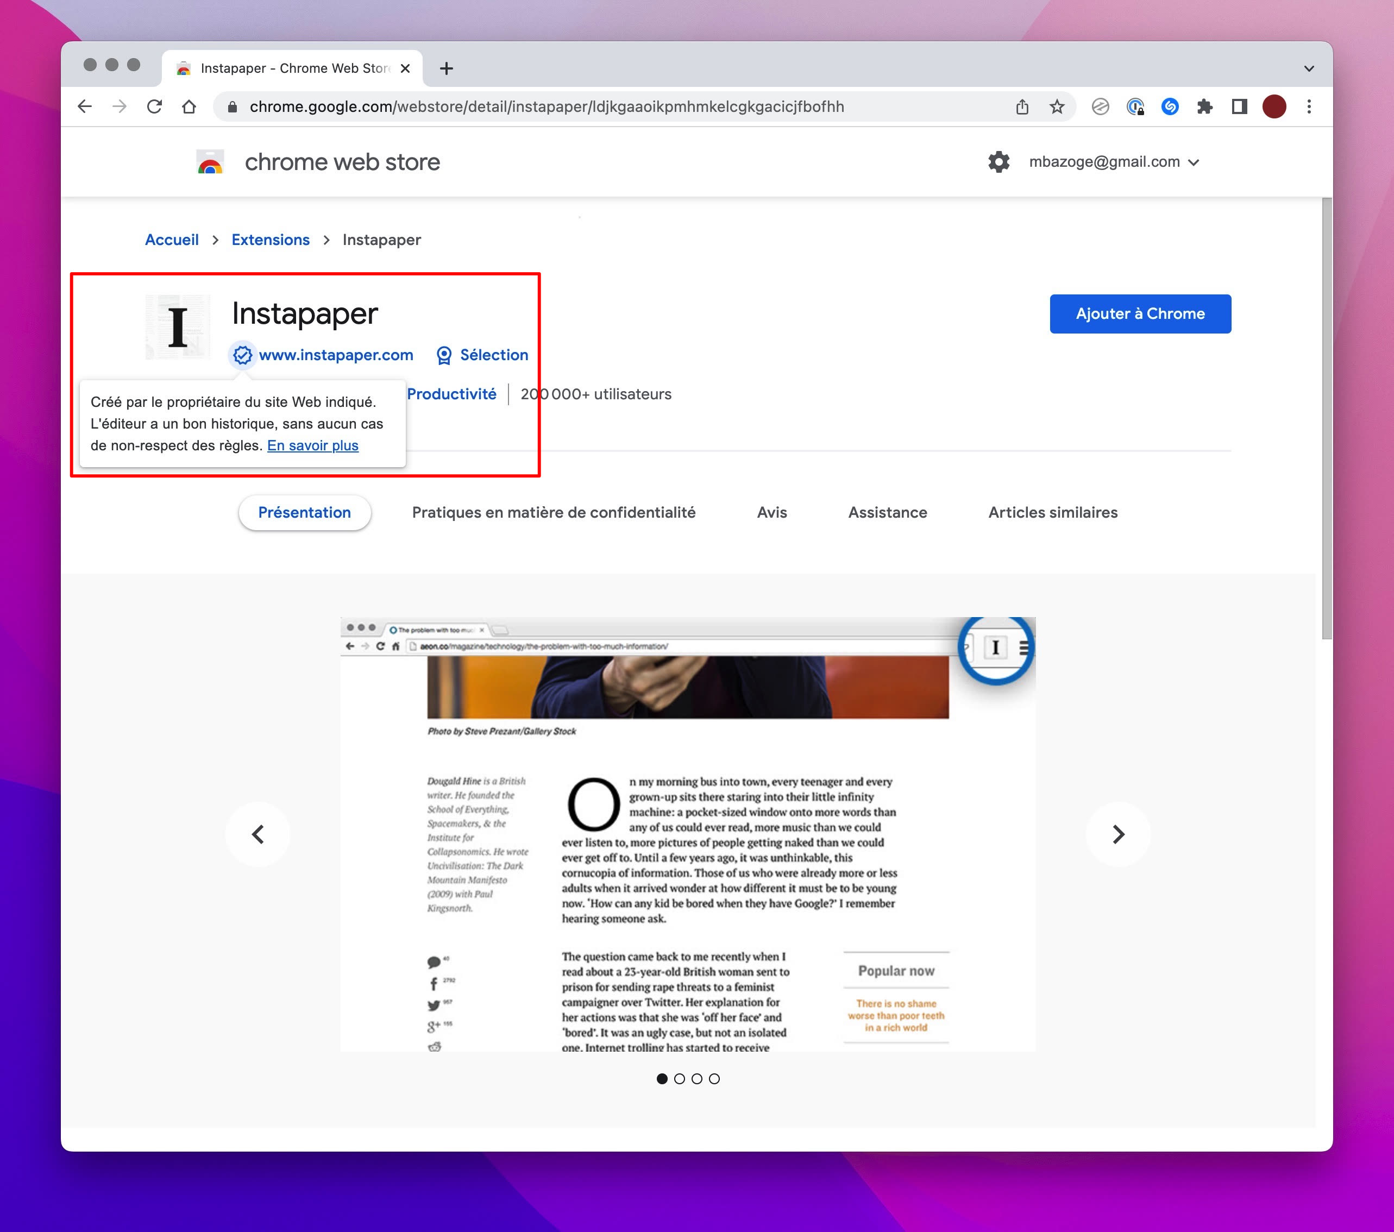This screenshot has width=1394, height=1232.
Task: Click the red profile avatar
Action: point(1274,106)
